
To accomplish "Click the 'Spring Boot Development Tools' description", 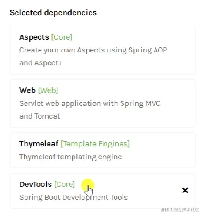I will (x=74, y=198).
